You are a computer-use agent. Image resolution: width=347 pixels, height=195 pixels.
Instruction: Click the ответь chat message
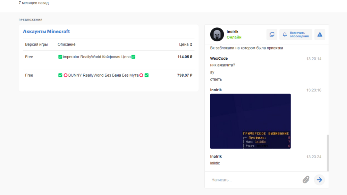(216, 79)
